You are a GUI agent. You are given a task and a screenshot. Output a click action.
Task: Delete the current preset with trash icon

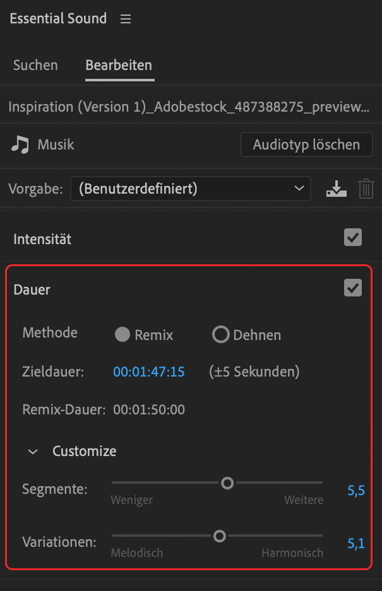[x=366, y=188]
